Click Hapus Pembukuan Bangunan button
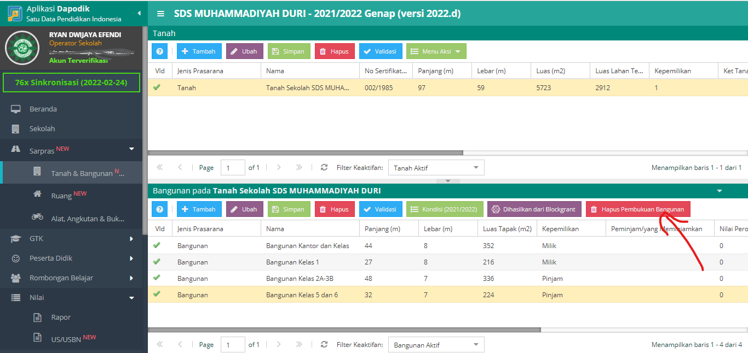This screenshot has height=353, width=748. tap(638, 209)
